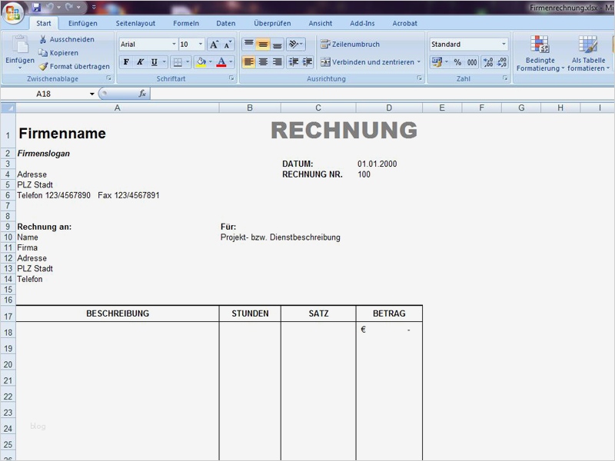Activate Format übertragen
The height and width of the screenshot is (461, 615).
(x=43, y=66)
